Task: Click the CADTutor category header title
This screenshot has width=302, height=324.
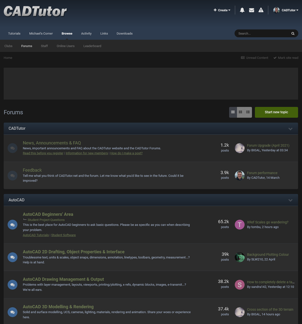Action: (x=17, y=128)
